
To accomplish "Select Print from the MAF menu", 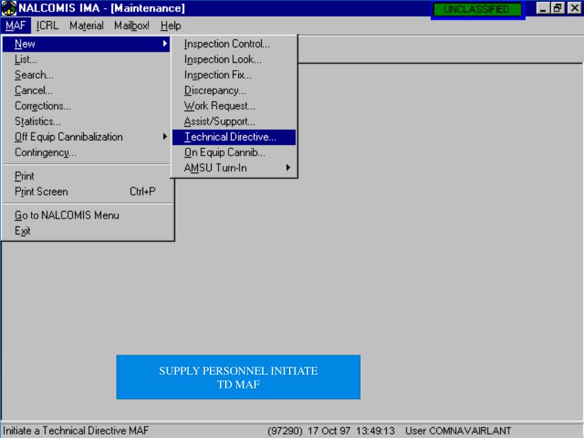I will click(86, 176).
